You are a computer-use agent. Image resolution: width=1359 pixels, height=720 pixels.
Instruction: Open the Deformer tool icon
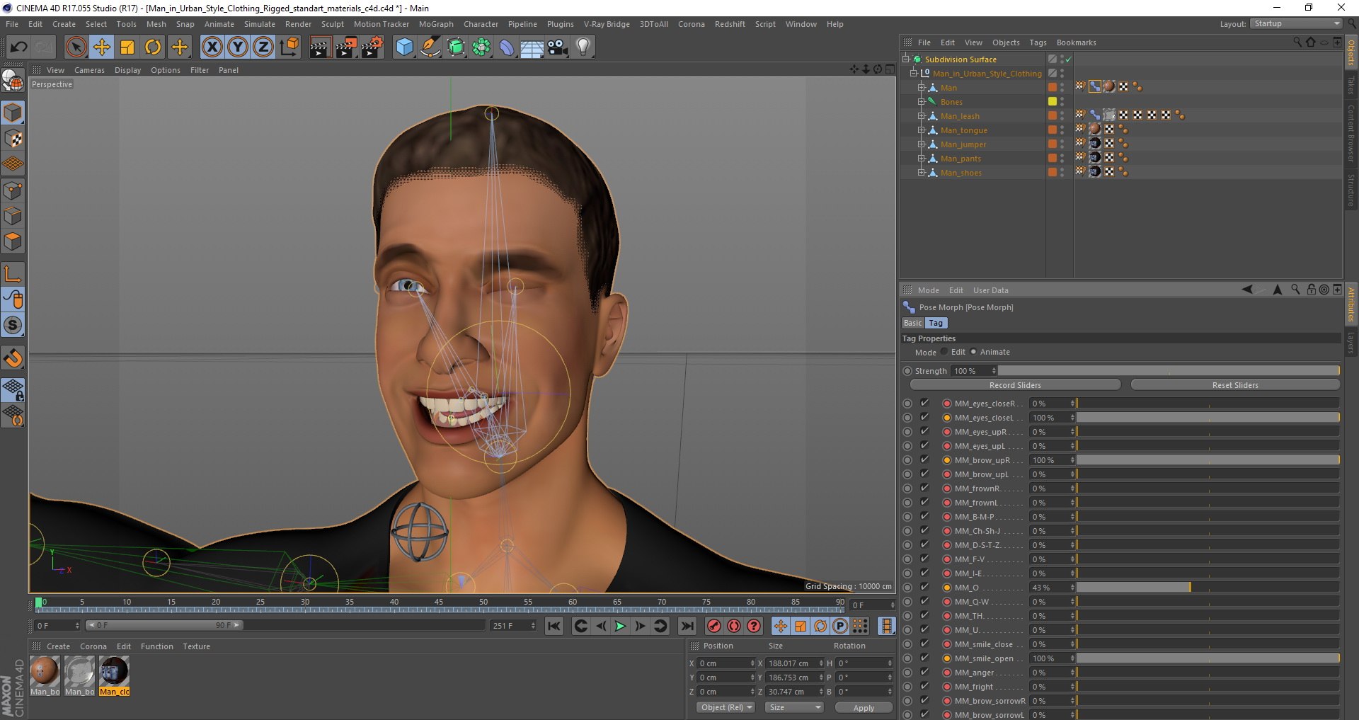pos(507,47)
